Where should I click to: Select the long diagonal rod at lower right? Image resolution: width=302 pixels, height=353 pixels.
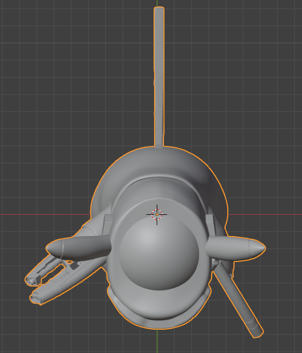pyautogui.click(x=239, y=301)
